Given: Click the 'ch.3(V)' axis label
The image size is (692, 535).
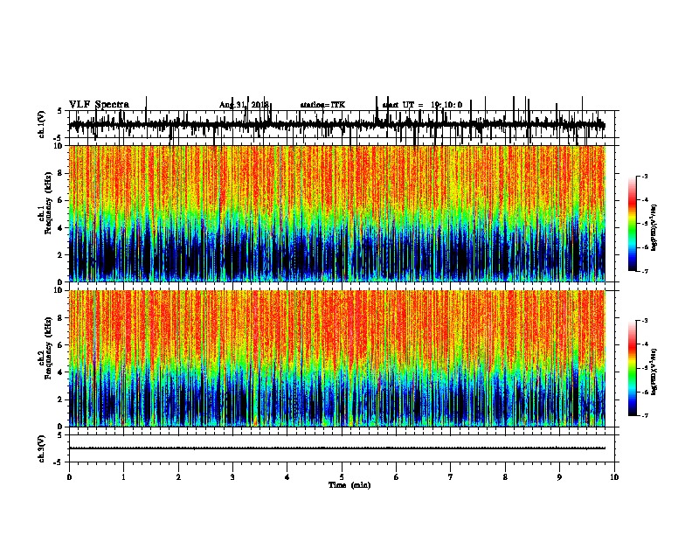Looking at the screenshot, I should tap(42, 449).
